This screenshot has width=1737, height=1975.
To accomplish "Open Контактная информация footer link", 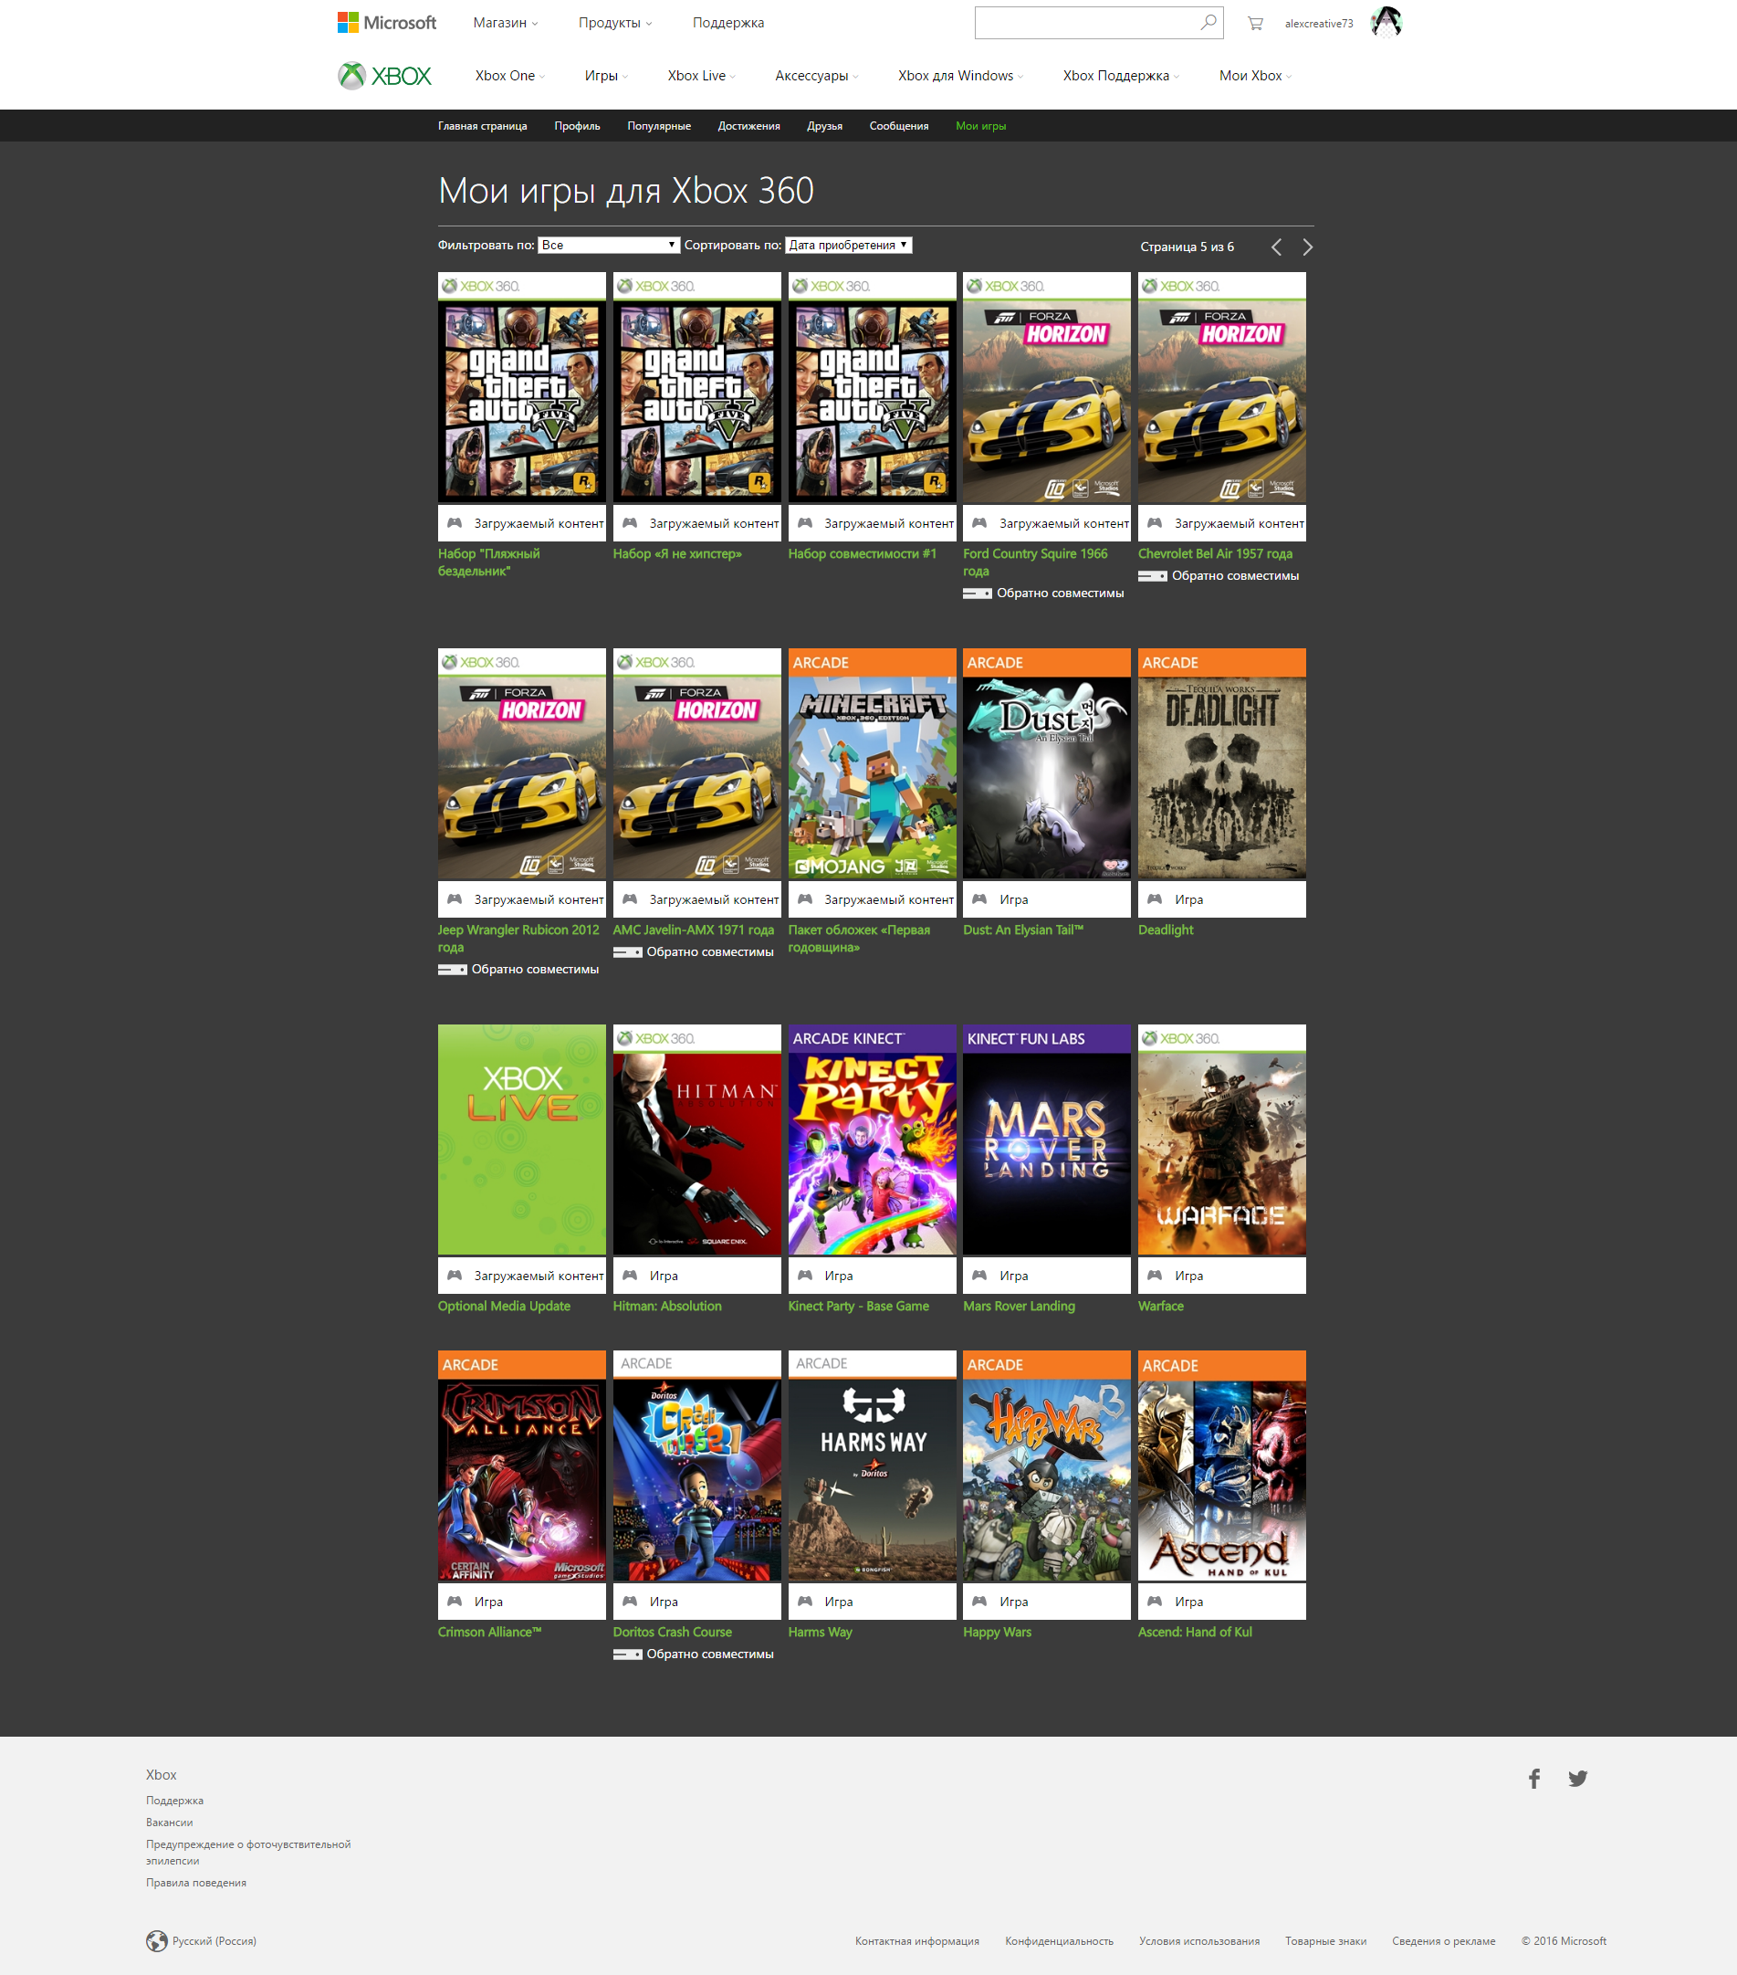I will [916, 1941].
